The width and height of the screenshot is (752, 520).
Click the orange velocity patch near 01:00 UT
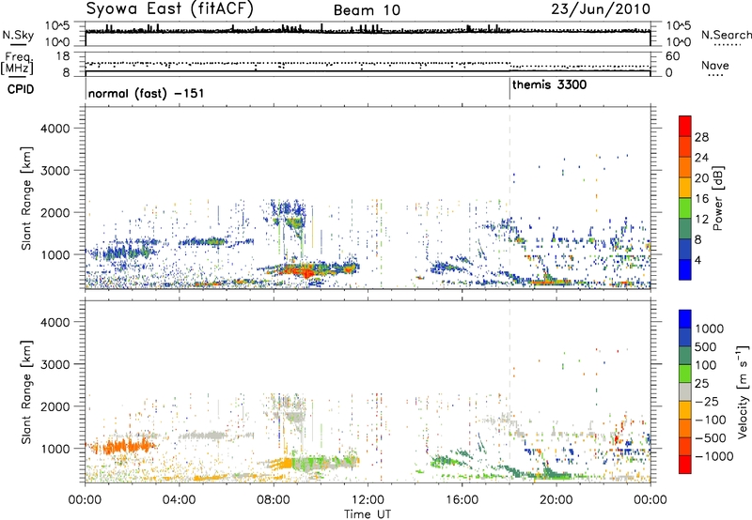(122, 447)
